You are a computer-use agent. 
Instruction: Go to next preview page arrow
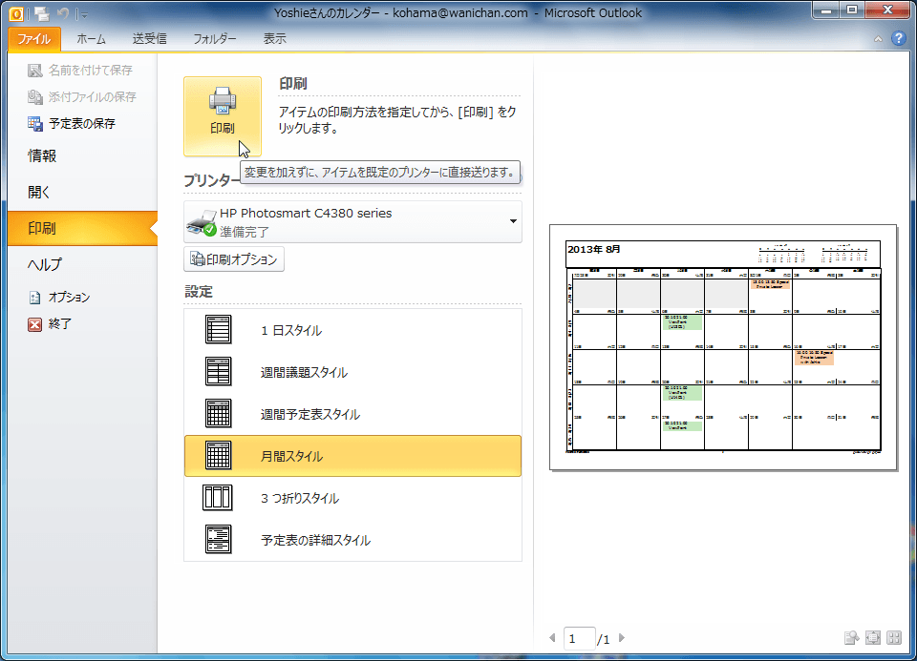coord(622,638)
